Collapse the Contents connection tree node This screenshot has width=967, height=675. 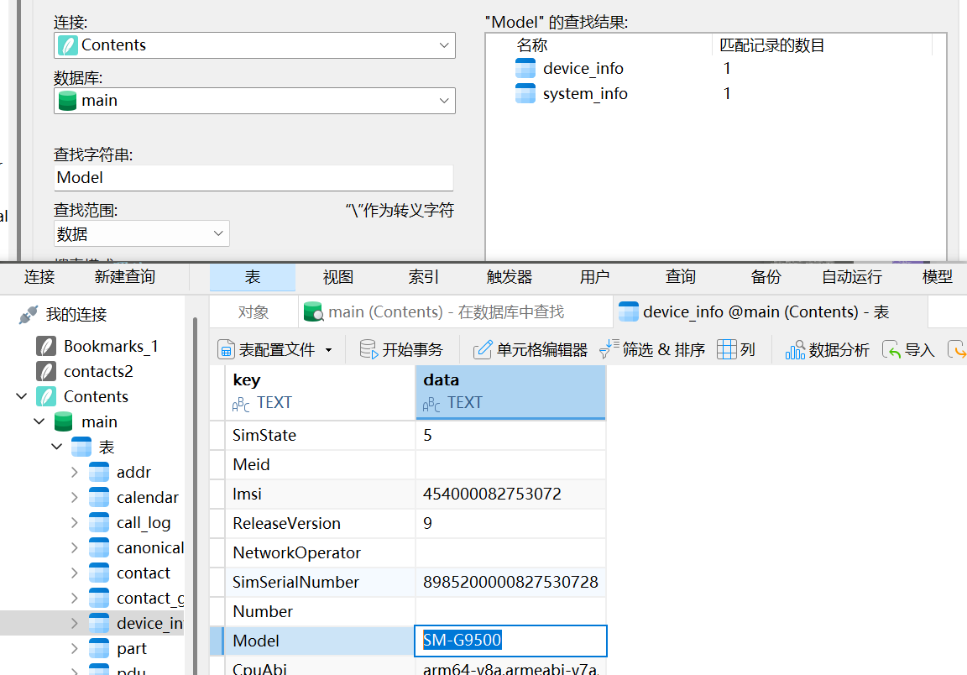22,396
